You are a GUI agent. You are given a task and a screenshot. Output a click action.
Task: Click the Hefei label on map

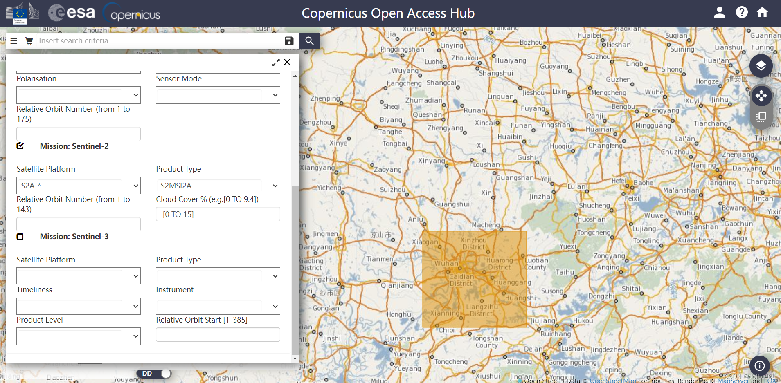point(619,181)
